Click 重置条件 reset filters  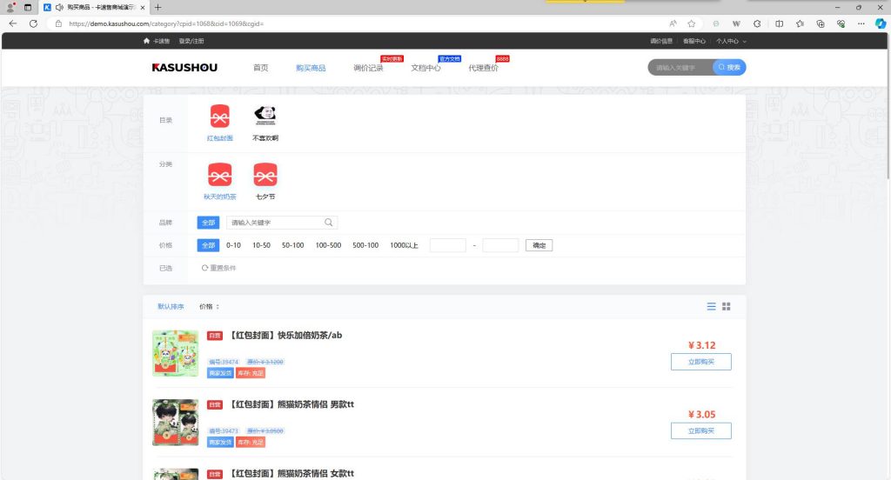click(218, 268)
